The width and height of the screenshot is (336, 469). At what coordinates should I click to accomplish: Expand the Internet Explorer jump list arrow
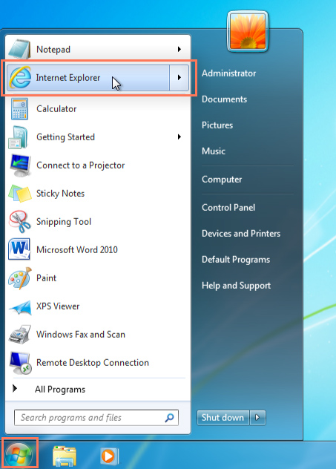179,77
